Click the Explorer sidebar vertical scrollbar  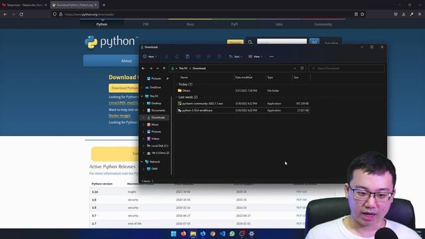click(171, 135)
